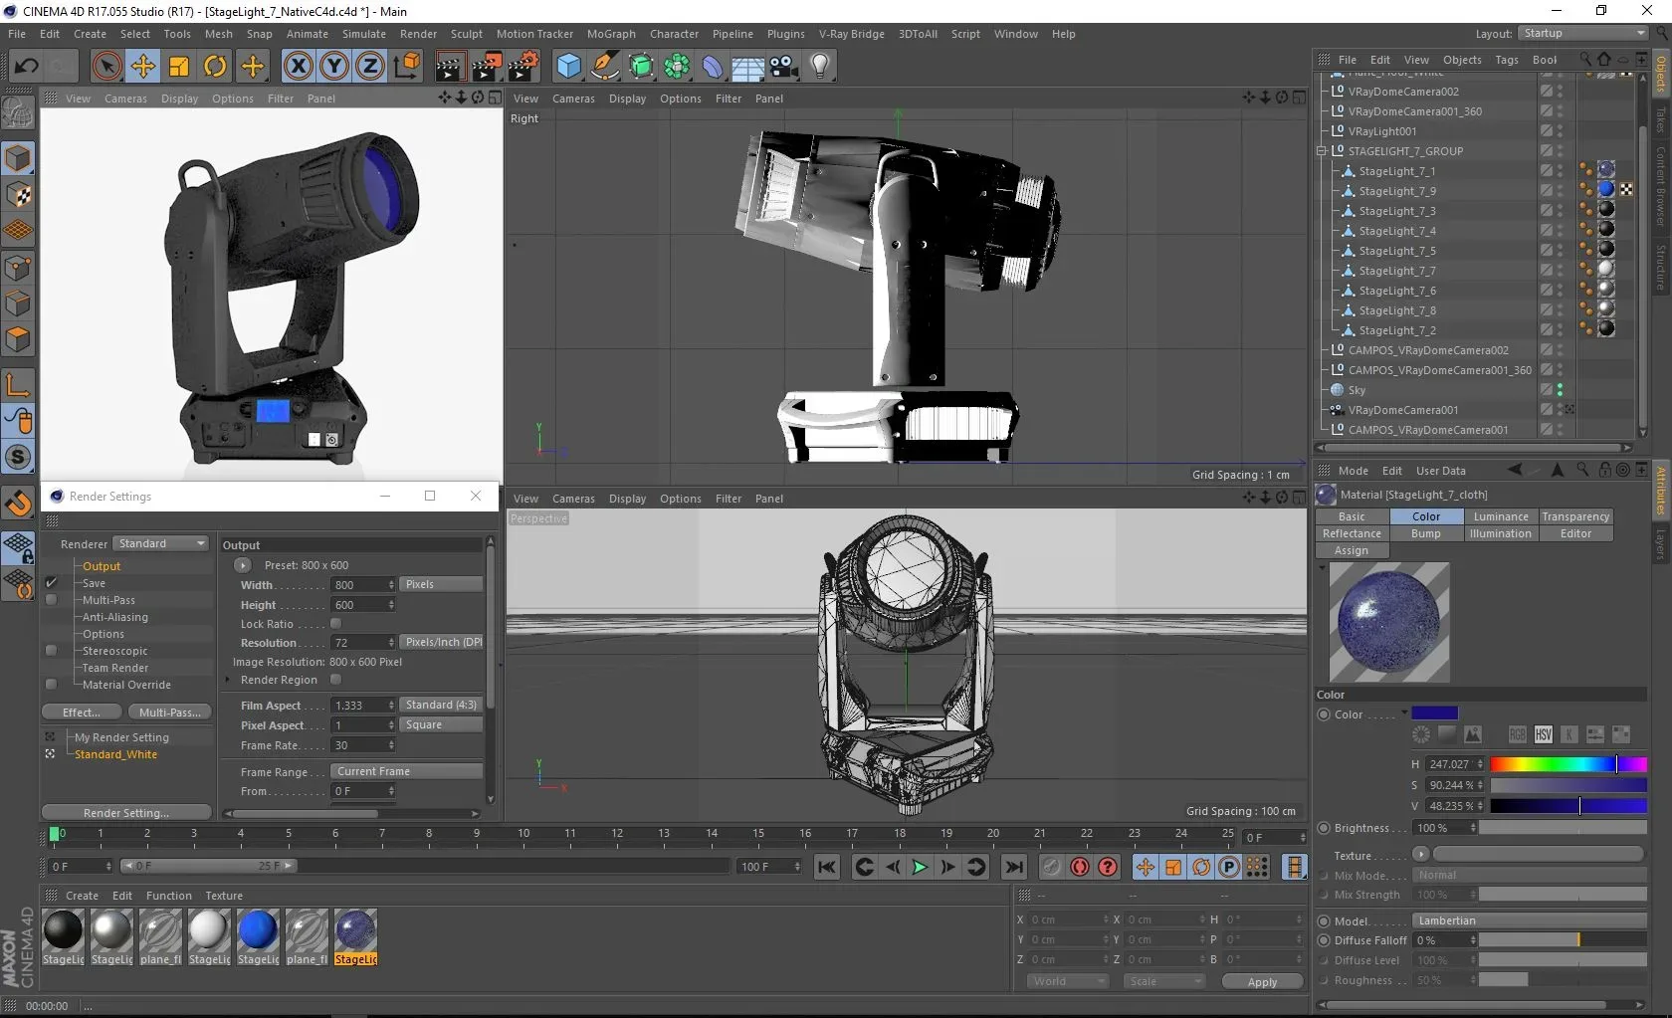Expand the Preset 800 x 600 arrow
Screen dimensions: 1672x1018
pyautogui.click(x=242, y=565)
